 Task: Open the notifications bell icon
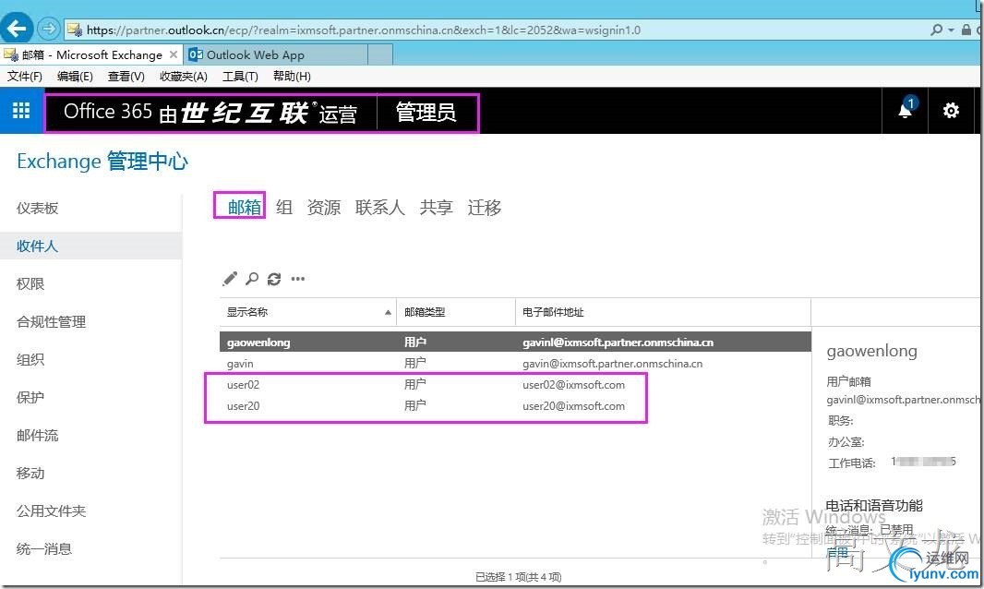(x=905, y=111)
